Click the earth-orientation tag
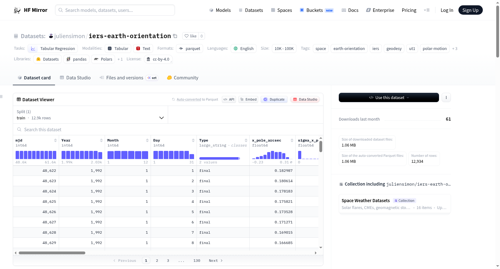Screen dimensions: 500x269 349,48
